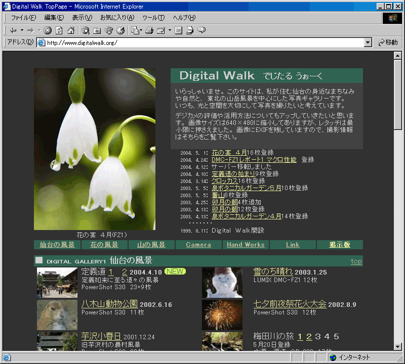Click the IE icon in title bar
The width and height of the screenshot is (405, 364).
click(x=7, y=6)
